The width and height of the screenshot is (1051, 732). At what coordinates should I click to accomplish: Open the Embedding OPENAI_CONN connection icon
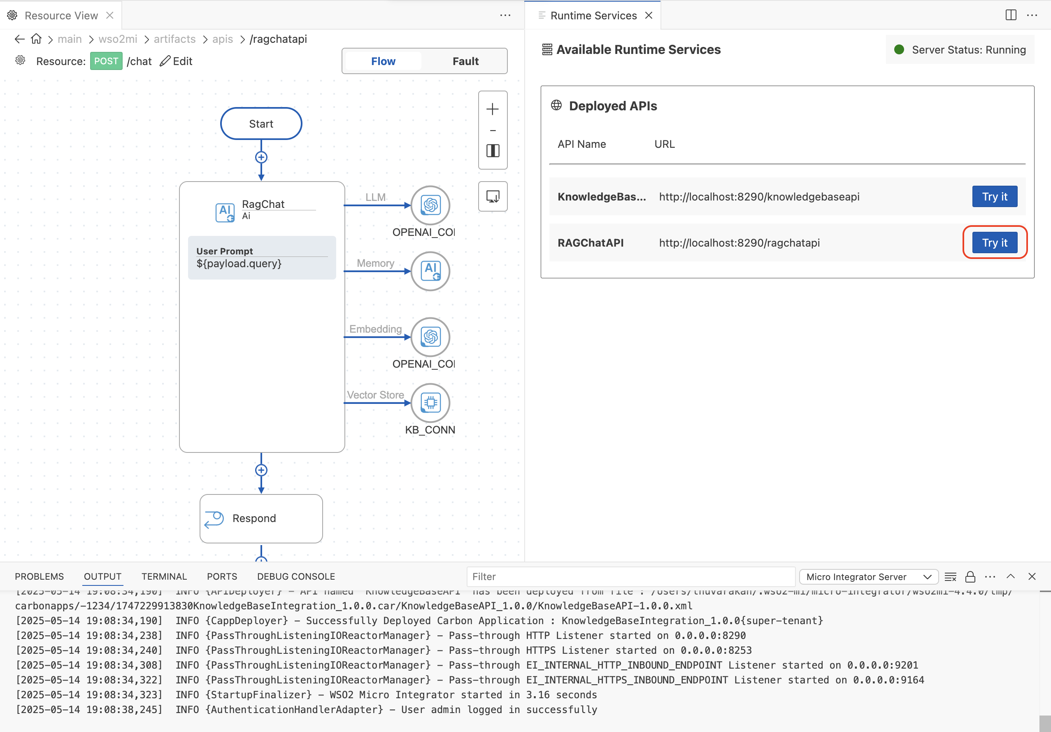click(x=430, y=337)
